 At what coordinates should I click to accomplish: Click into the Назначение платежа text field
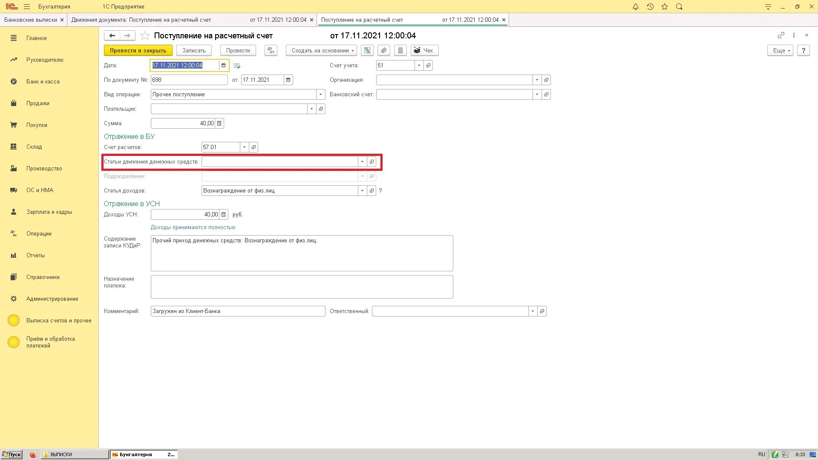pos(302,287)
